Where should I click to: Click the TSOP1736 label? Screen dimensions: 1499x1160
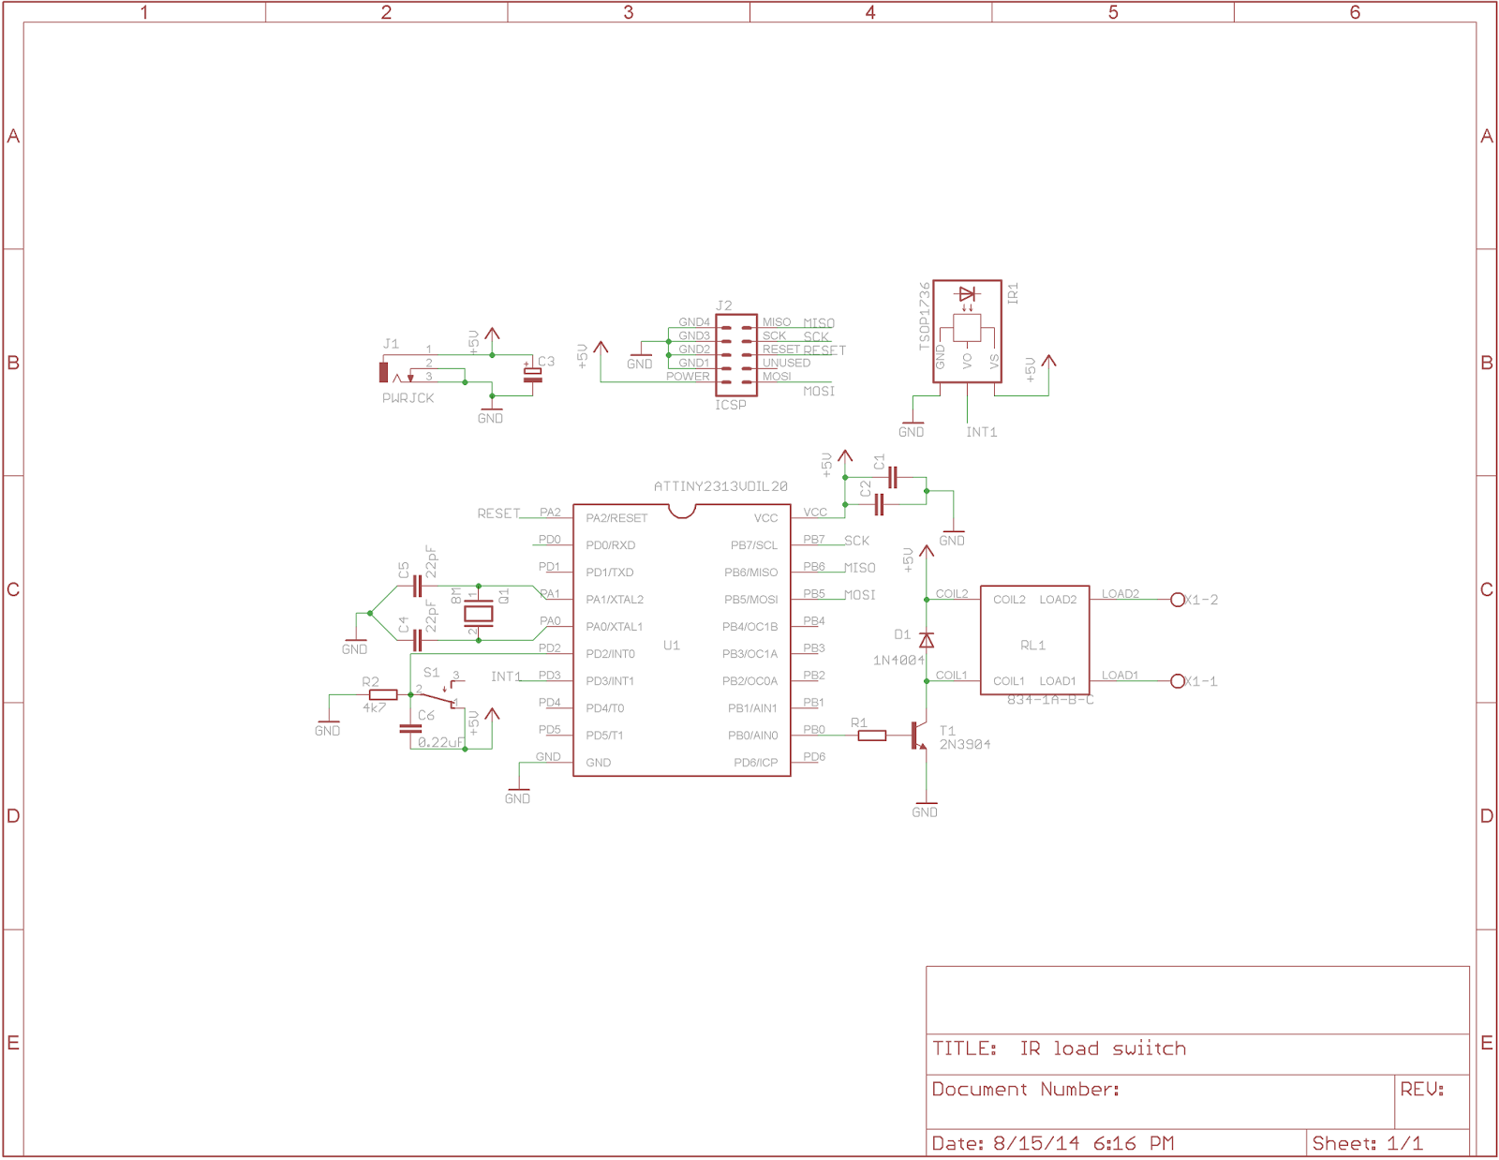click(x=925, y=316)
